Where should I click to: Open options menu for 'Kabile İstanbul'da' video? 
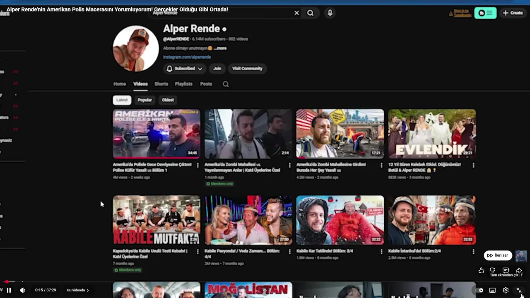click(473, 252)
